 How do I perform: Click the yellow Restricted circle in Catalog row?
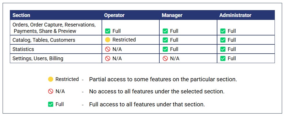(107, 40)
